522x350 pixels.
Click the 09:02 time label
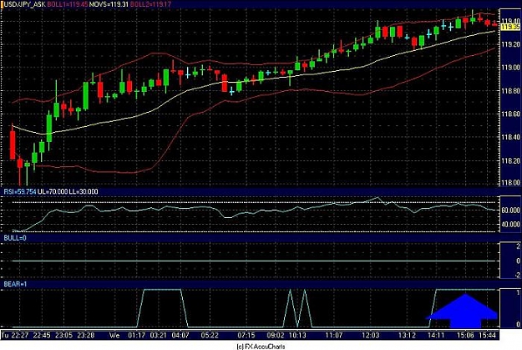pos(276,335)
